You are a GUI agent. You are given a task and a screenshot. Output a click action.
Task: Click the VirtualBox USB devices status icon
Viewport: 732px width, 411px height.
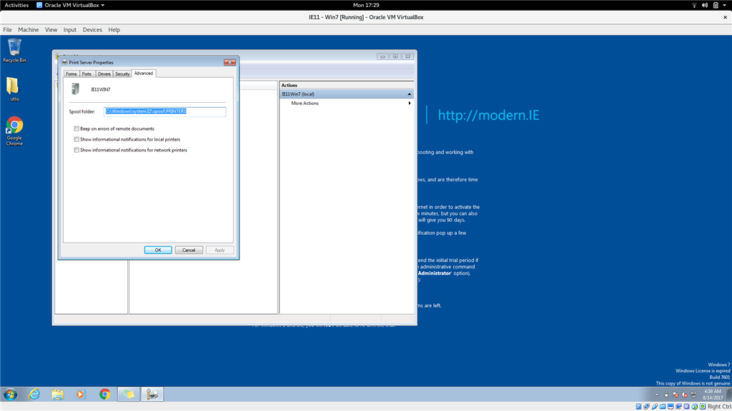pyautogui.click(x=655, y=406)
